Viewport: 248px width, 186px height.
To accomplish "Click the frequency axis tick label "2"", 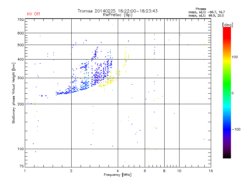I will [x=71, y=171].
